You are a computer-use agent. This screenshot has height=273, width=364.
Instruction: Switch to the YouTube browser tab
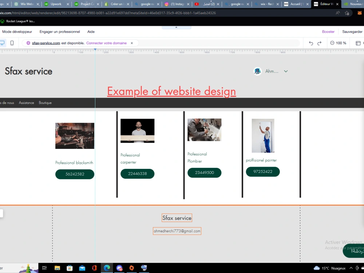207,4
